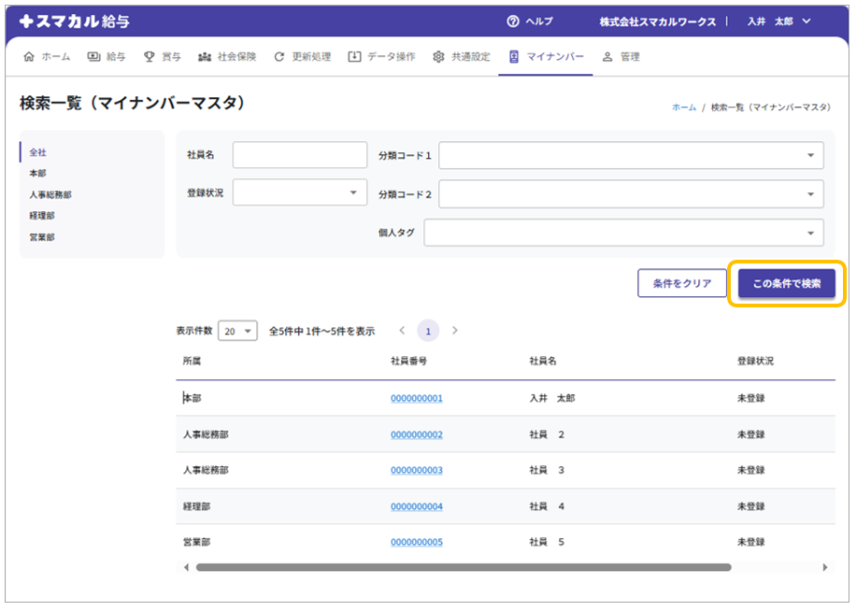Viewport: 856px width, 611px height.
Task: Click the 管理 person icon menu
Action: click(x=621, y=57)
